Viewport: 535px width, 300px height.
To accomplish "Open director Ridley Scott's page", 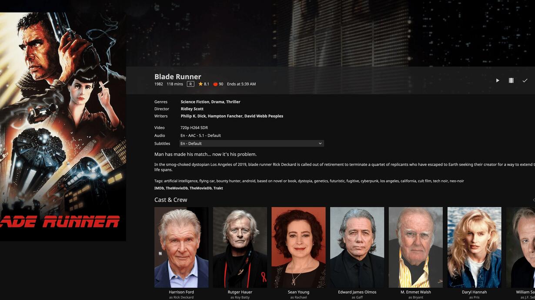I will coord(192,109).
